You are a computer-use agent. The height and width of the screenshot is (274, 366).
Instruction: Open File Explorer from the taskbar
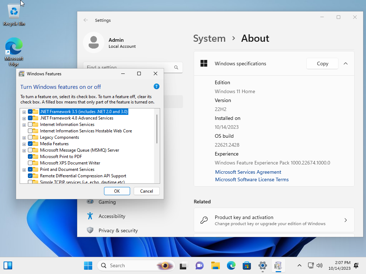pyautogui.click(x=215, y=265)
